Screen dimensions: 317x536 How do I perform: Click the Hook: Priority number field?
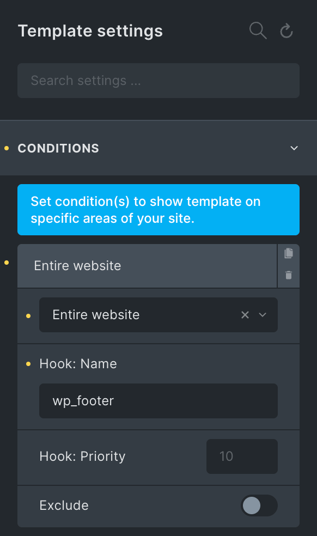pos(242,456)
